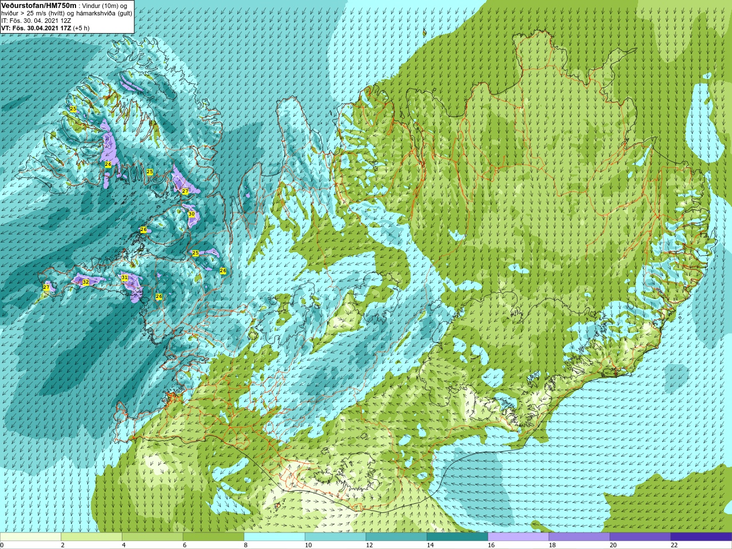
Task: Select the pale cream 0–2 m/s scale swatch
Action: pos(30,537)
